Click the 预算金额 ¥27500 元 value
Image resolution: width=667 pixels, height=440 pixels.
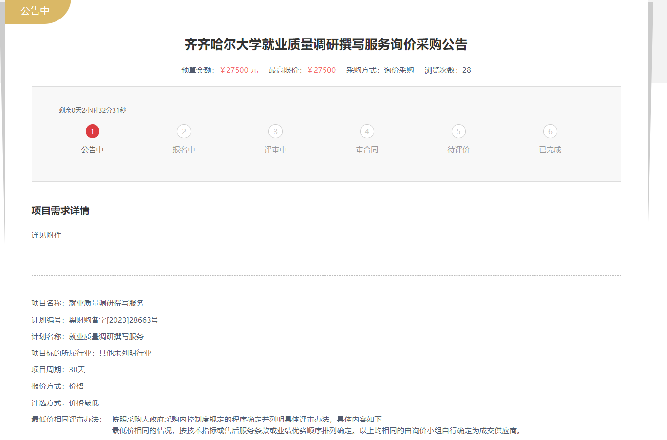pos(239,70)
